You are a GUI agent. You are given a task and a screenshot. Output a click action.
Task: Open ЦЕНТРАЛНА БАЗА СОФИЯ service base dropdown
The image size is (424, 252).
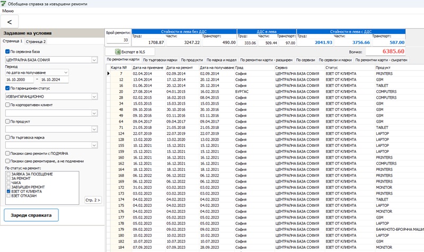coord(94,60)
